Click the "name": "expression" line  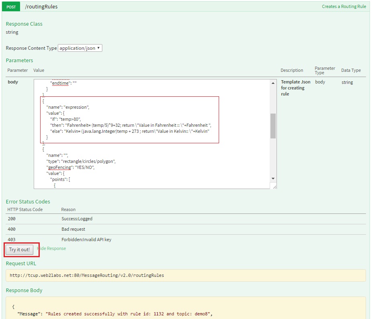click(x=68, y=107)
